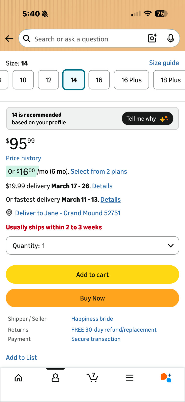The width and height of the screenshot is (185, 402).
Task: Choose size 16 option
Action: (99, 80)
